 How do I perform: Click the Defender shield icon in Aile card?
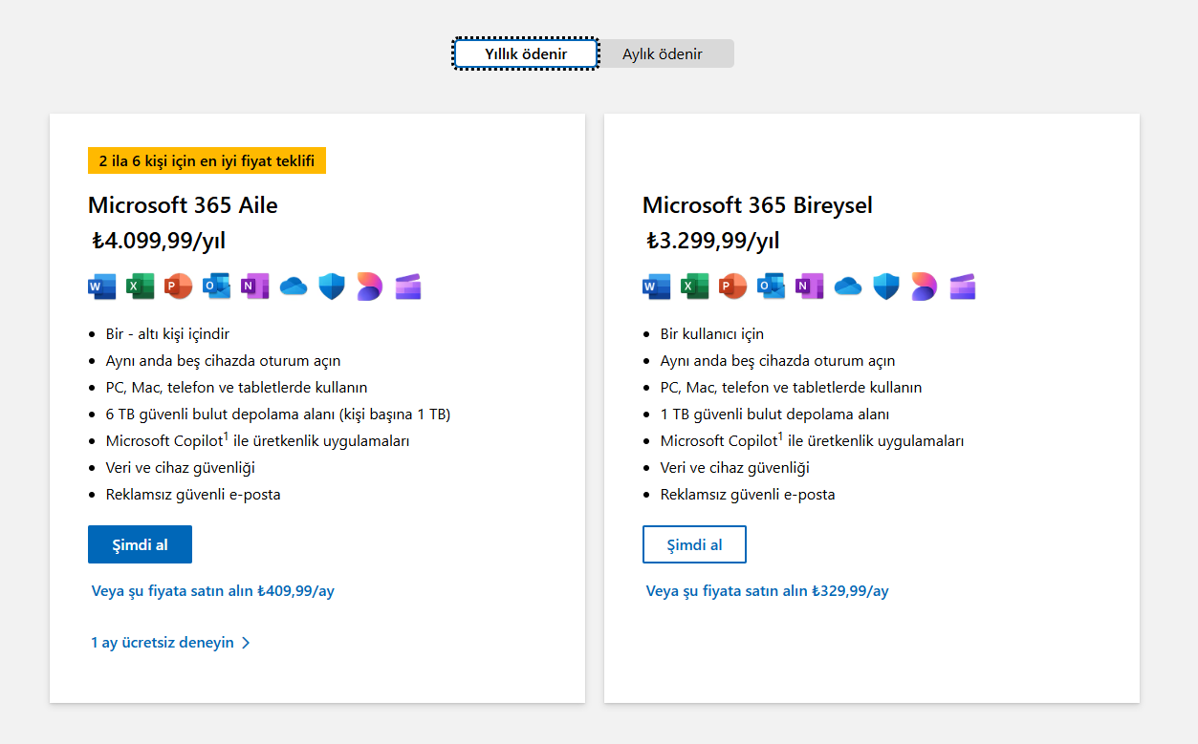[332, 286]
